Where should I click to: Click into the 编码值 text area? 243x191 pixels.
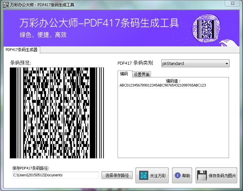tap(173, 121)
